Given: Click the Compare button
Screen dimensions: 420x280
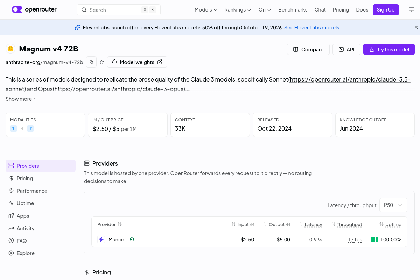Looking at the screenshot, I should (x=308, y=49).
